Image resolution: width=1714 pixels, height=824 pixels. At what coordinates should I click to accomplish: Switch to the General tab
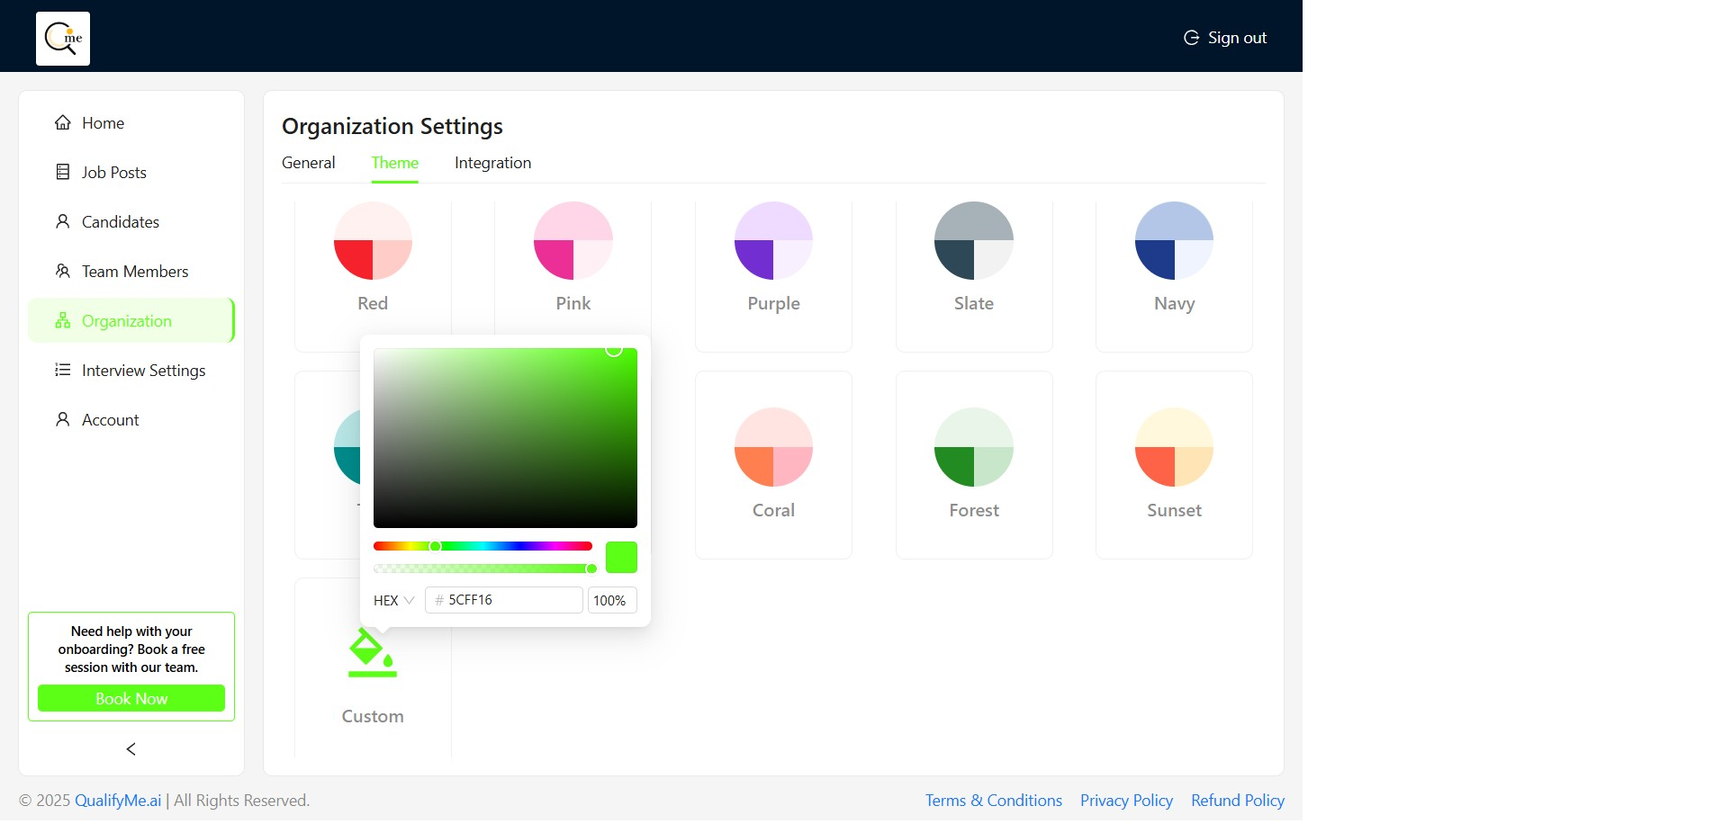tap(308, 163)
